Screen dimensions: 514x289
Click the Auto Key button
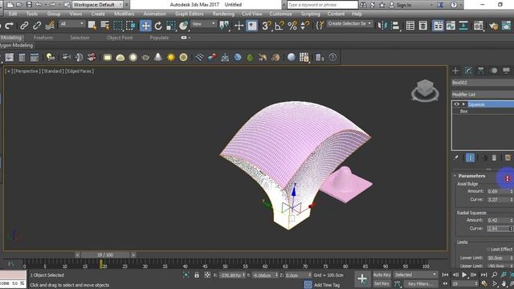click(x=381, y=275)
